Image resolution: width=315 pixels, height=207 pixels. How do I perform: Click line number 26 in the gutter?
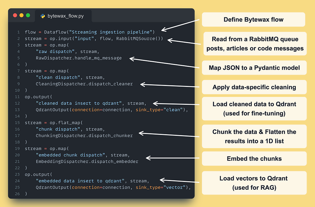tap(17, 194)
